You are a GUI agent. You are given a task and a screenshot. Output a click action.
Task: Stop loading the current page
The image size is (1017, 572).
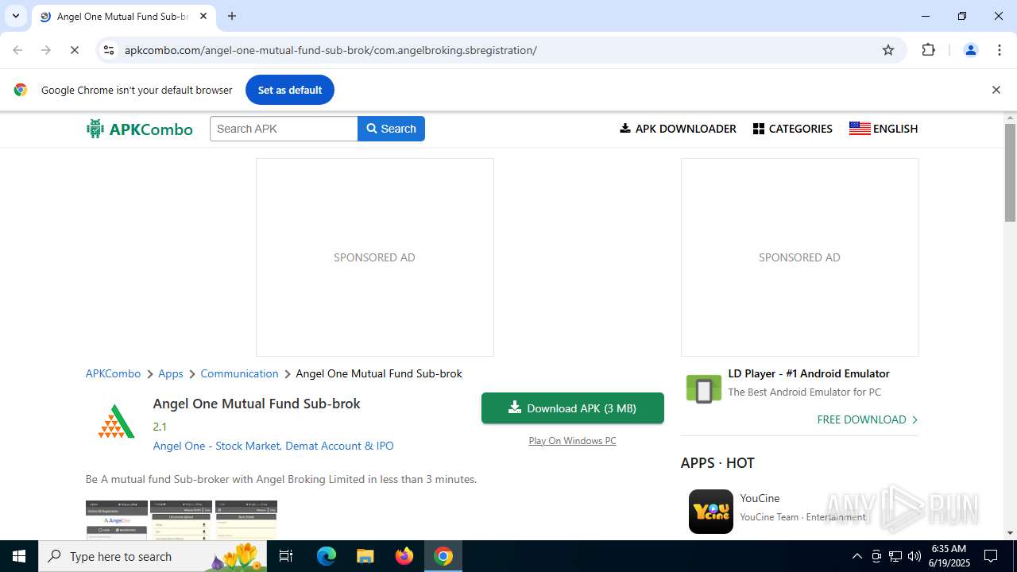pyautogui.click(x=75, y=50)
